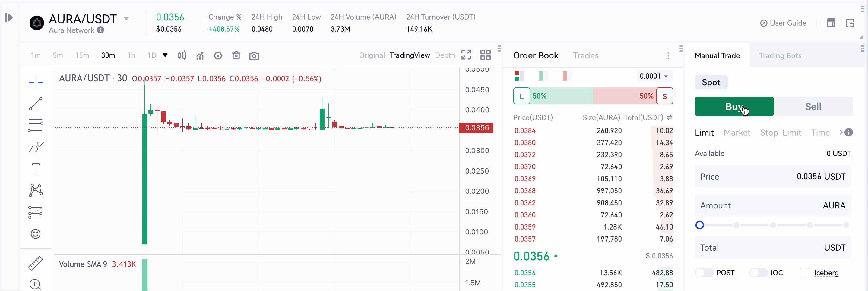Click the Aura Network coin logo
Viewport: 868px width, 291px height.
tap(37, 23)
